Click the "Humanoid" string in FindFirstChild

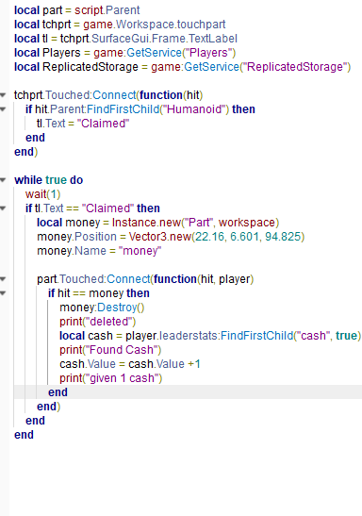pos(194,109)
